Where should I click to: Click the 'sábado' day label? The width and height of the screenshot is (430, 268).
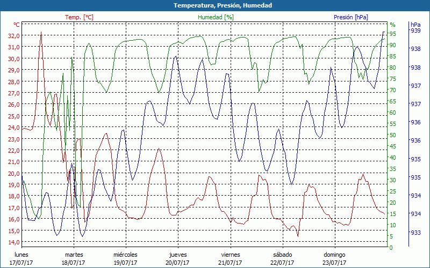pos(282,255)
